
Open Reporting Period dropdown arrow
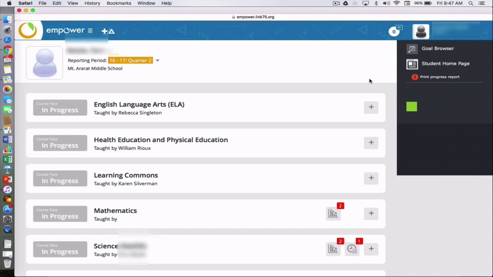pyautogui.click(x=157, y=60)
